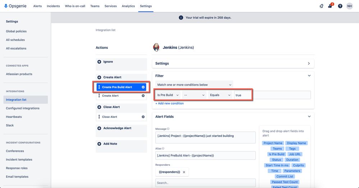Open Email templates in sidebar

pyautogui.click(x=17, y=176)
